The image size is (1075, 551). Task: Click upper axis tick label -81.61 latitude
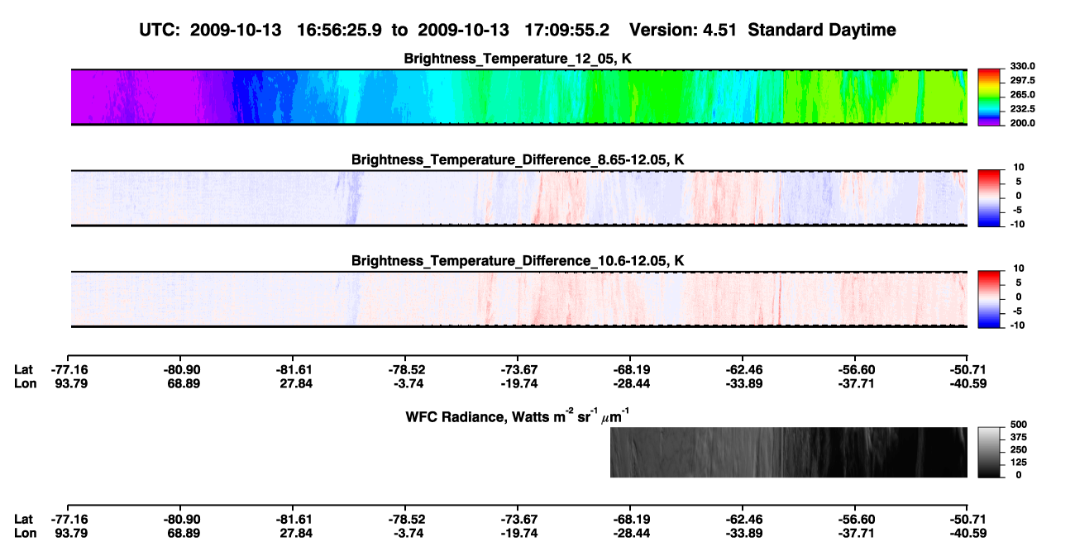point(291,370)
